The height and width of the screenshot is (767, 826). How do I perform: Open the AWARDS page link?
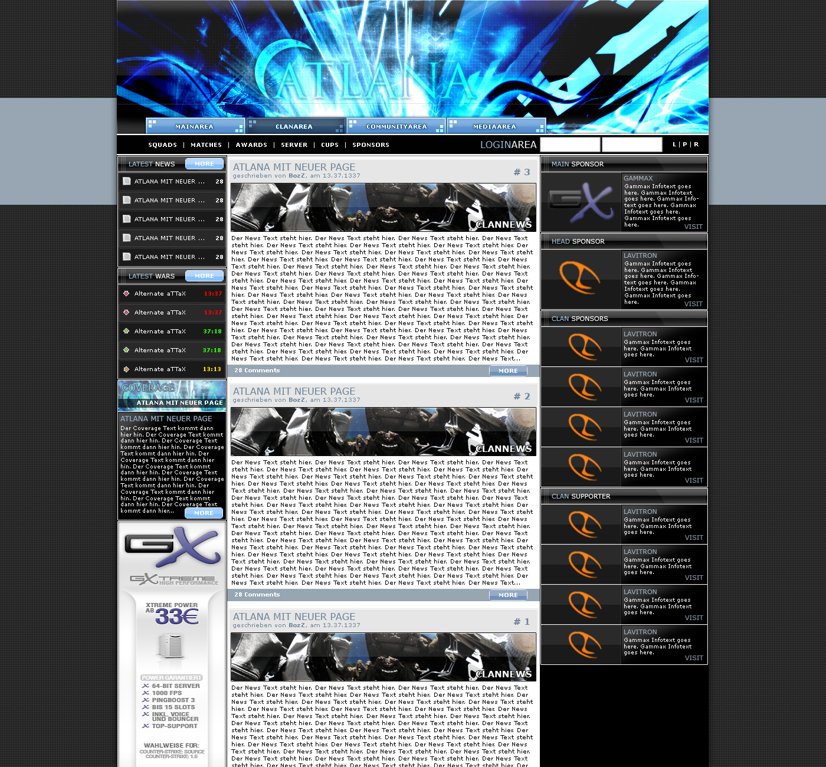pyautogui.click(x=251, y=145)
